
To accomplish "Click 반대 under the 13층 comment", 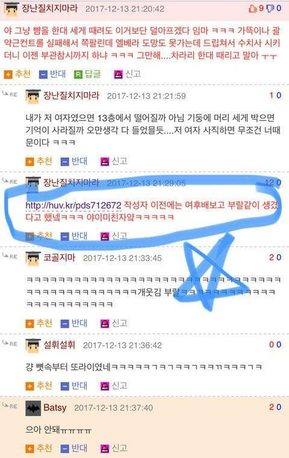I will point(74,162).
